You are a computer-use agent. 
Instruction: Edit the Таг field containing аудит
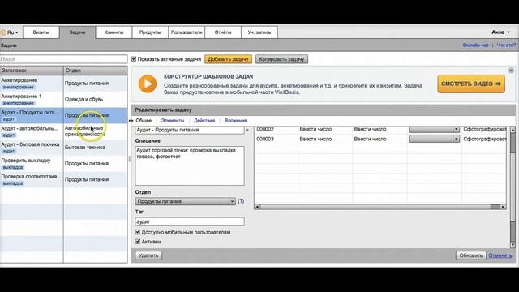click(190, 221)
